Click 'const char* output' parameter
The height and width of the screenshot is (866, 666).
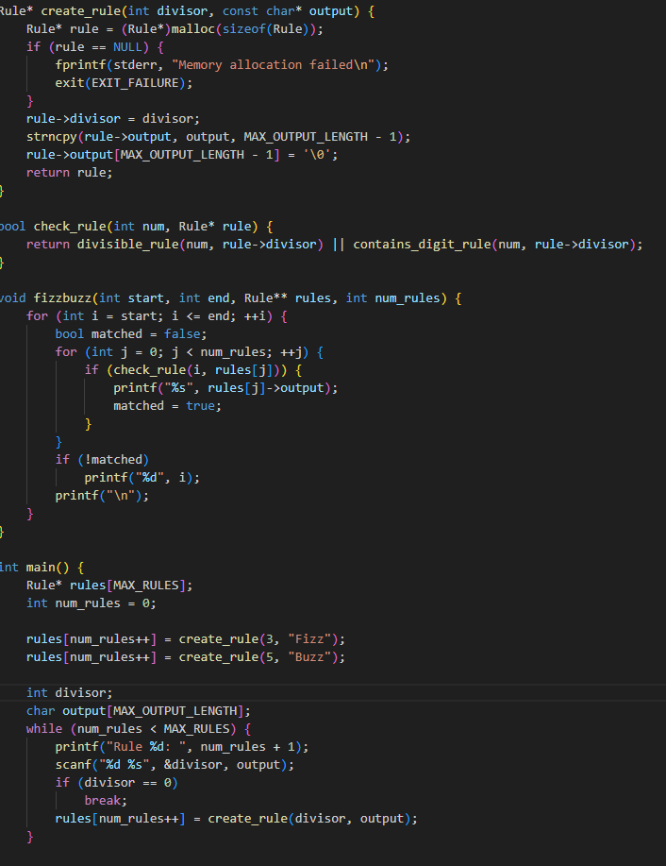pyautogui.click(x=288, y=11)
